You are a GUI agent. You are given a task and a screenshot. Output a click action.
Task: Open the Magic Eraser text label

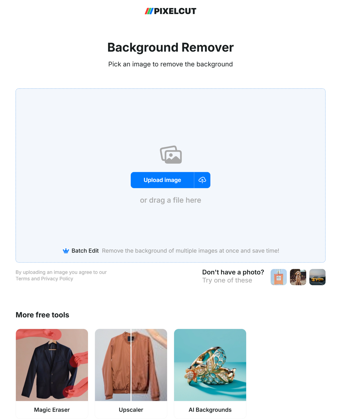tap(52, 410)
